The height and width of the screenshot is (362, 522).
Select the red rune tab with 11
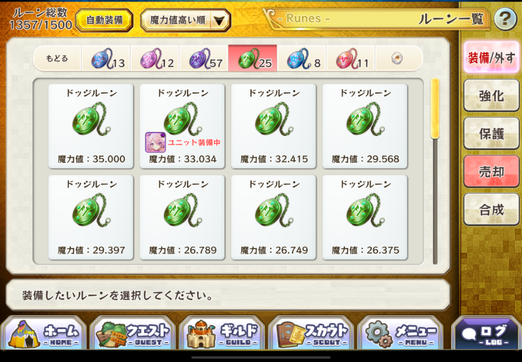click(351, 59)
